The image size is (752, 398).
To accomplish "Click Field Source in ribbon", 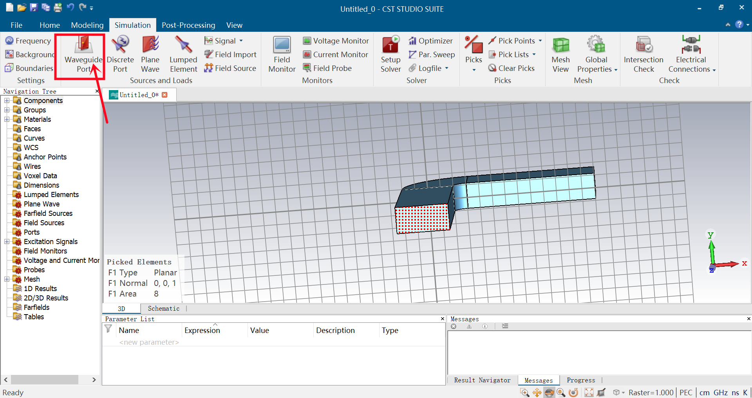I will pyautogui.click(x=230, y=68).
